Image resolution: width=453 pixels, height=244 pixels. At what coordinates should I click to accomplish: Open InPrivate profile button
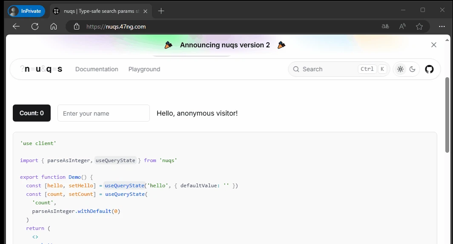(x=26, y=11)
